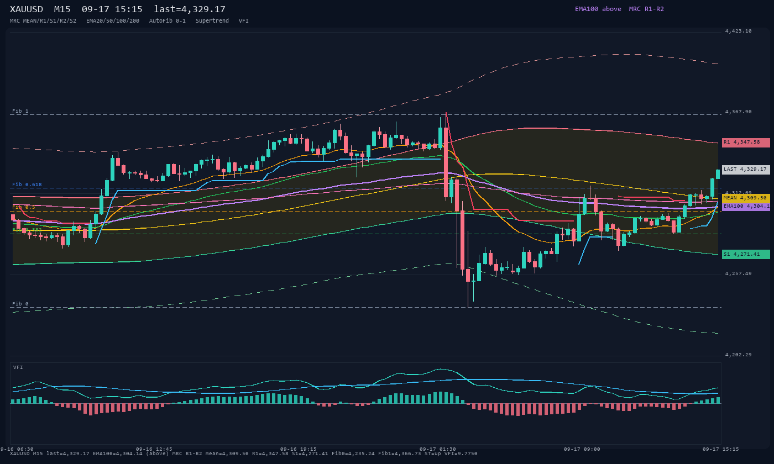The width and height of the screenshot is (774, 464).
Task: Select the LAST 4,329.17 price label
Action: click(x=746, y=170)
